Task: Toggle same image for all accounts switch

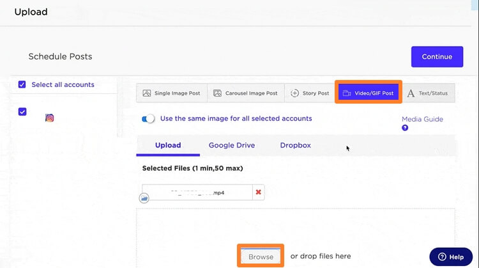Action: point(149,118)
